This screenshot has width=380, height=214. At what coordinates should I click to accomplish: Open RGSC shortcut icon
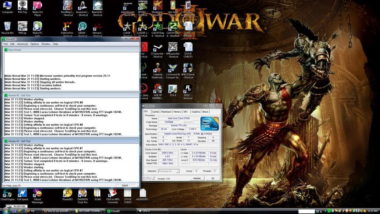point(188,92)
